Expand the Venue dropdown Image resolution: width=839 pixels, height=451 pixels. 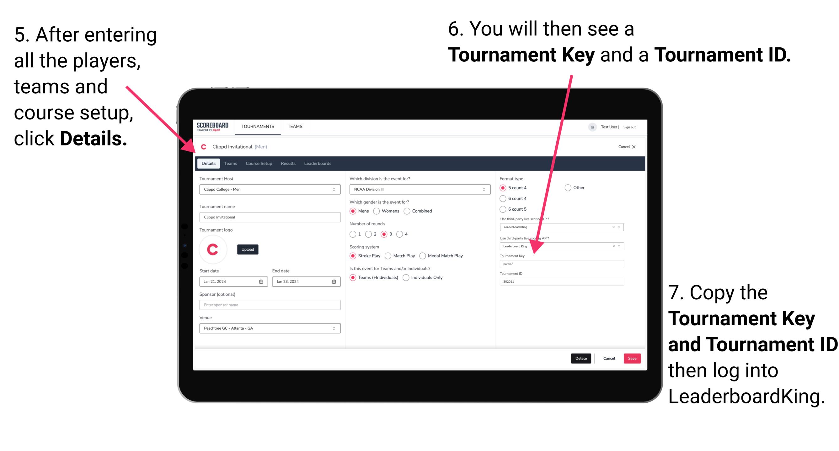click(x=334, y=329)
